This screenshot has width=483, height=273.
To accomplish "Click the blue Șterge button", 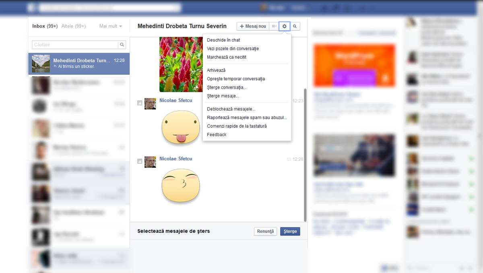I will 290,232.
